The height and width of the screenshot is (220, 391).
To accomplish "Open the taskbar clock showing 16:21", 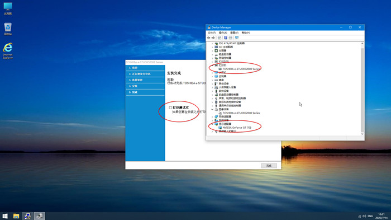I will (382, 216).
